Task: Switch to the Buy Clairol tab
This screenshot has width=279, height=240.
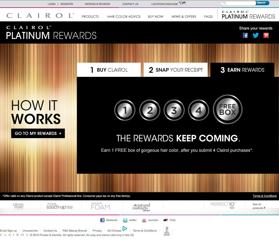Action: [x=109, y=70]
